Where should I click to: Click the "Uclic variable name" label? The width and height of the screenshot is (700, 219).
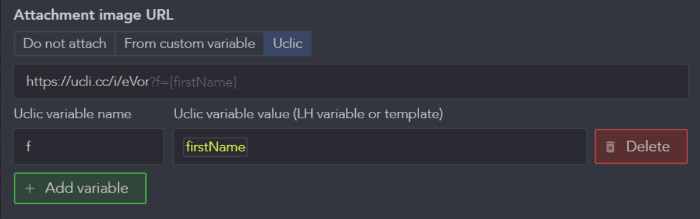73,114
